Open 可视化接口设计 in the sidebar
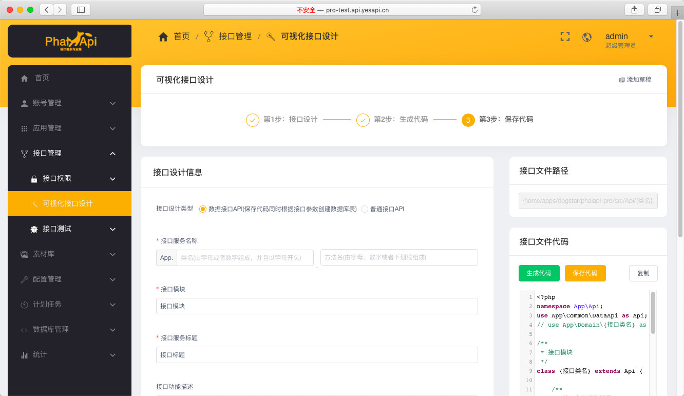684x396 pixels. click(68, 204)
